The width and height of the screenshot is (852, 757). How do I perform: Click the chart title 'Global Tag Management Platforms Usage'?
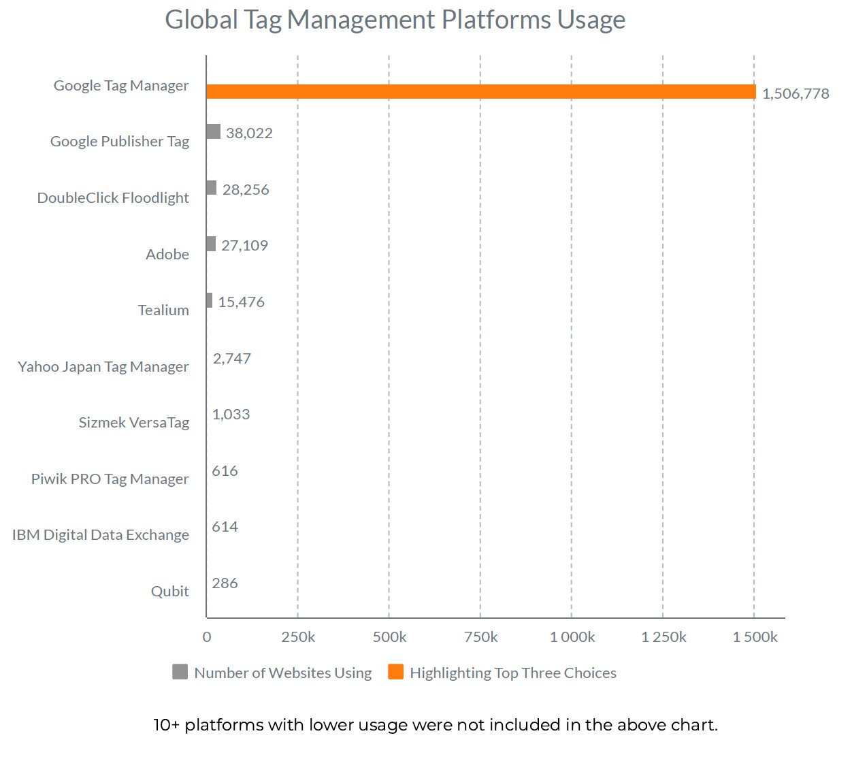395,20
